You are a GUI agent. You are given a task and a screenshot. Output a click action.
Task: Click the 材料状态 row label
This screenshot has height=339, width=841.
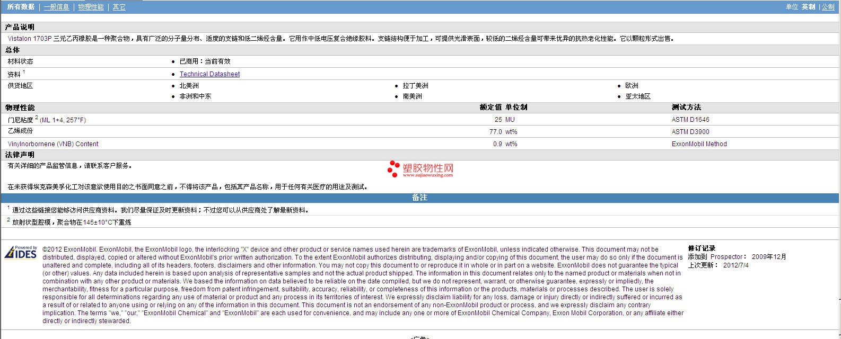pos(20,61)
